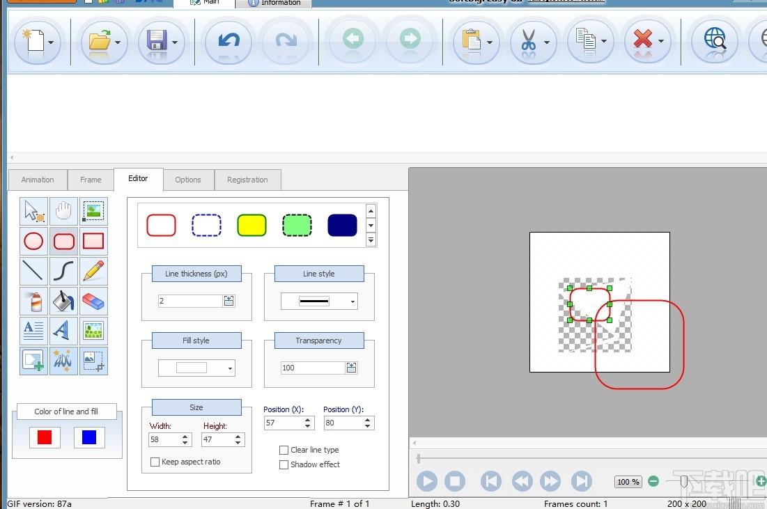Select the Rounded rectangle shape tool
The width and height of the screenshot is (767, 509).
tap(63, 241)
